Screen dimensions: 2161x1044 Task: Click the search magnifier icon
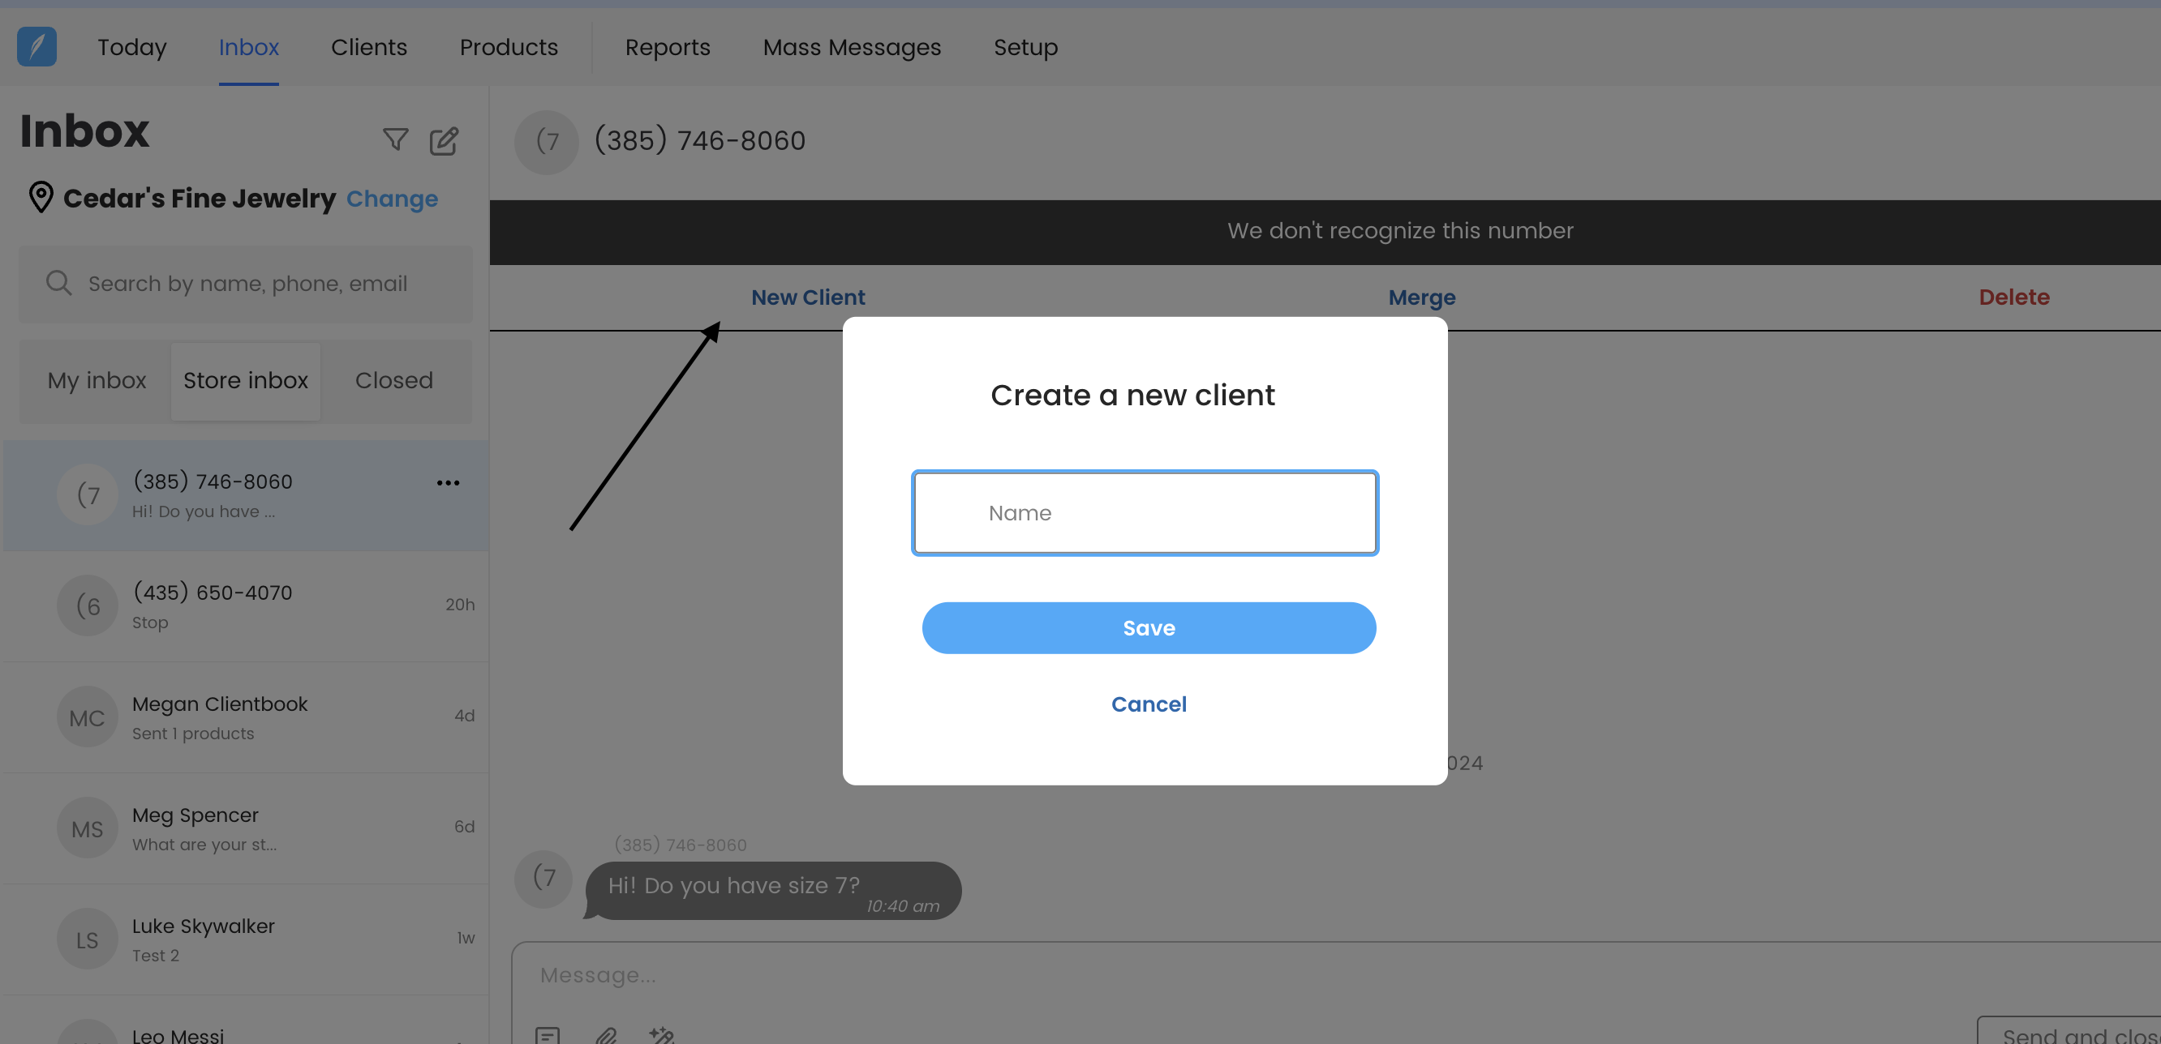coord(58,284)
